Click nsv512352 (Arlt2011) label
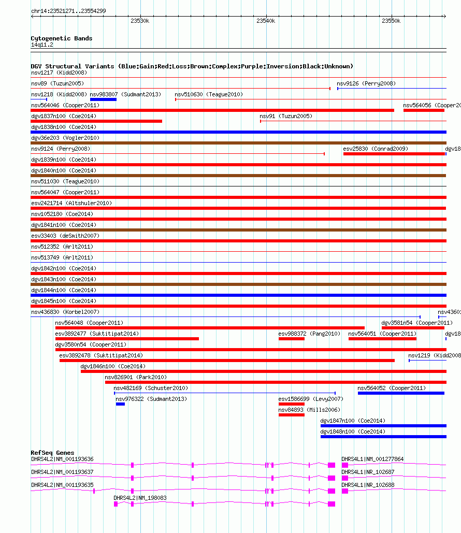The height and width of the screenshot is (533, 461). click(62, 247)
